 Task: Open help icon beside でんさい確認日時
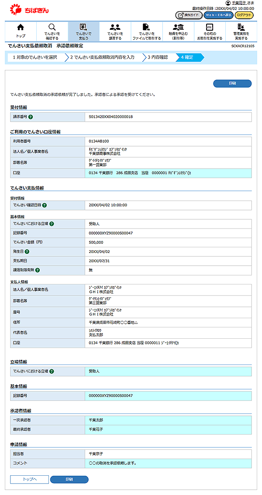[x=45, y=205]
